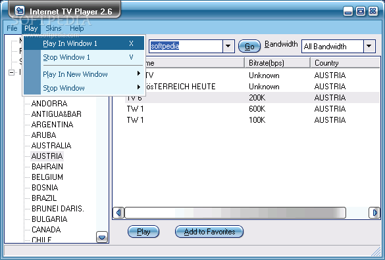Select ARGENTINA in country tree
The image size is (385, 260).
click(x=52, y=125)
